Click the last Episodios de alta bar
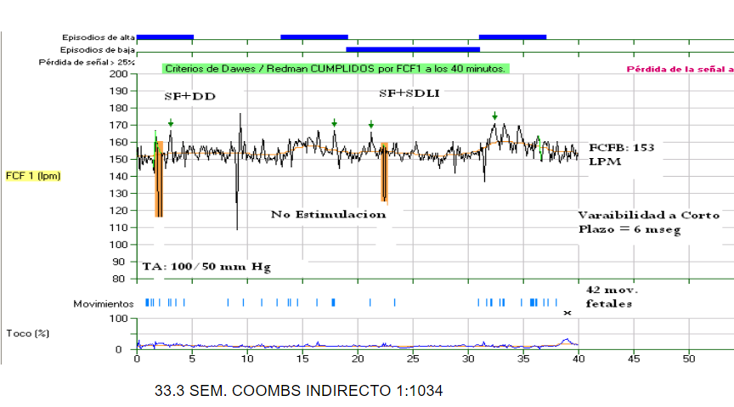 click(512, 37)
